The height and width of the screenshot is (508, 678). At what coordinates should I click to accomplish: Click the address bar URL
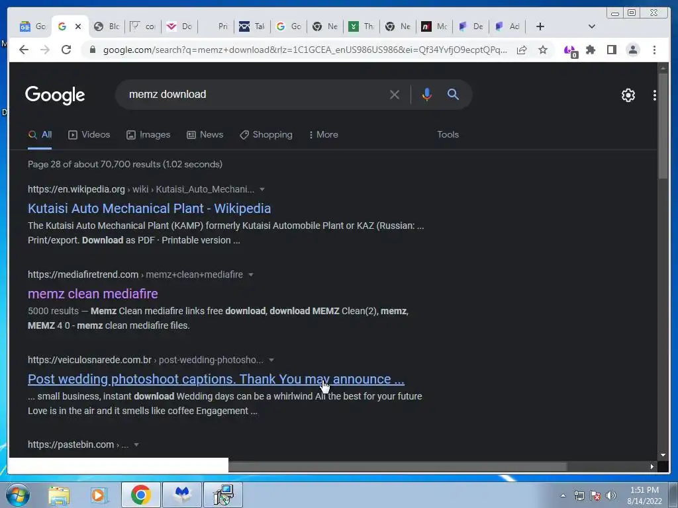[305, 50]
